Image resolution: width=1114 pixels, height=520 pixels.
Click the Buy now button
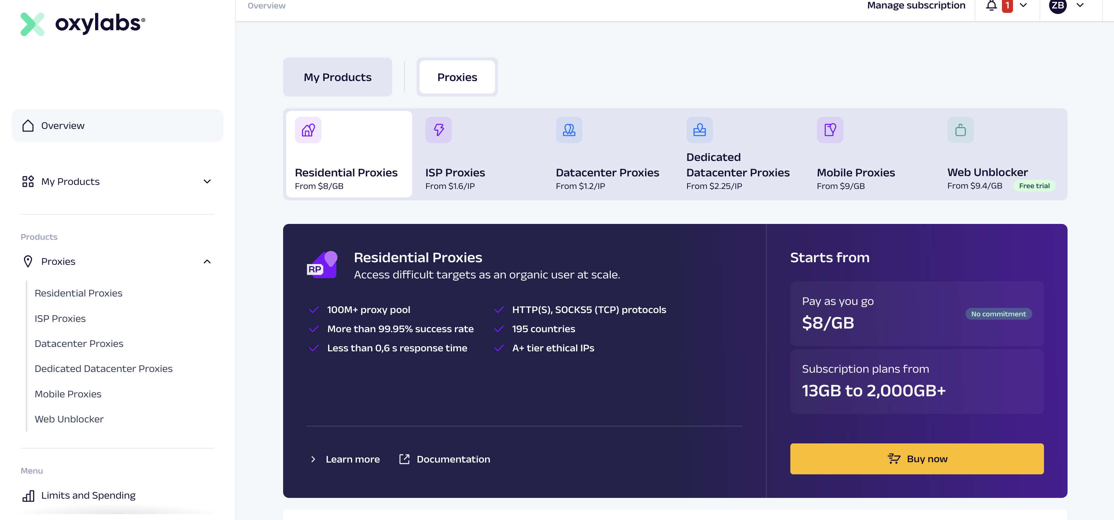917,458
